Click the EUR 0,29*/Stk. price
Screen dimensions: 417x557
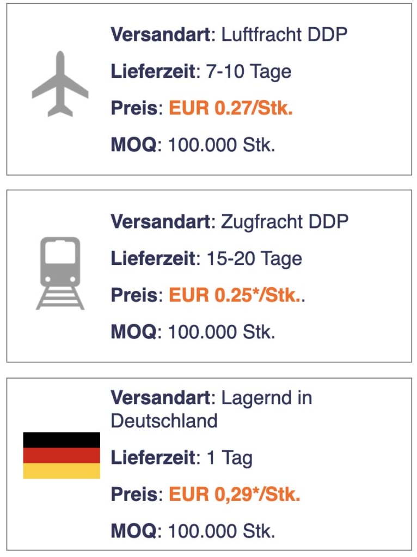tap(235, 494)
